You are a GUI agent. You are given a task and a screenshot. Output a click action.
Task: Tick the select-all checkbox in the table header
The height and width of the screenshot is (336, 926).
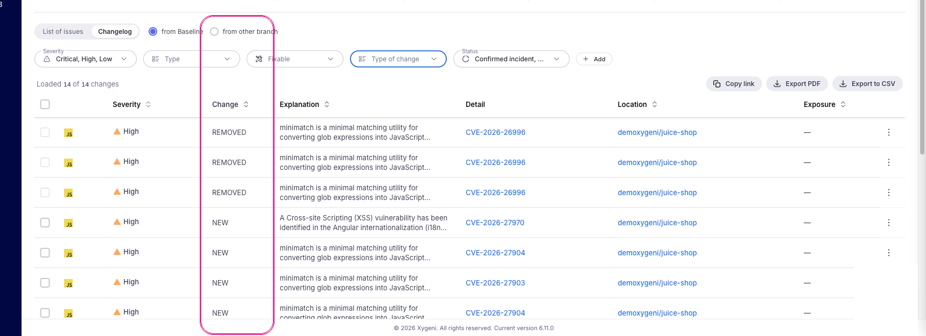45,104
